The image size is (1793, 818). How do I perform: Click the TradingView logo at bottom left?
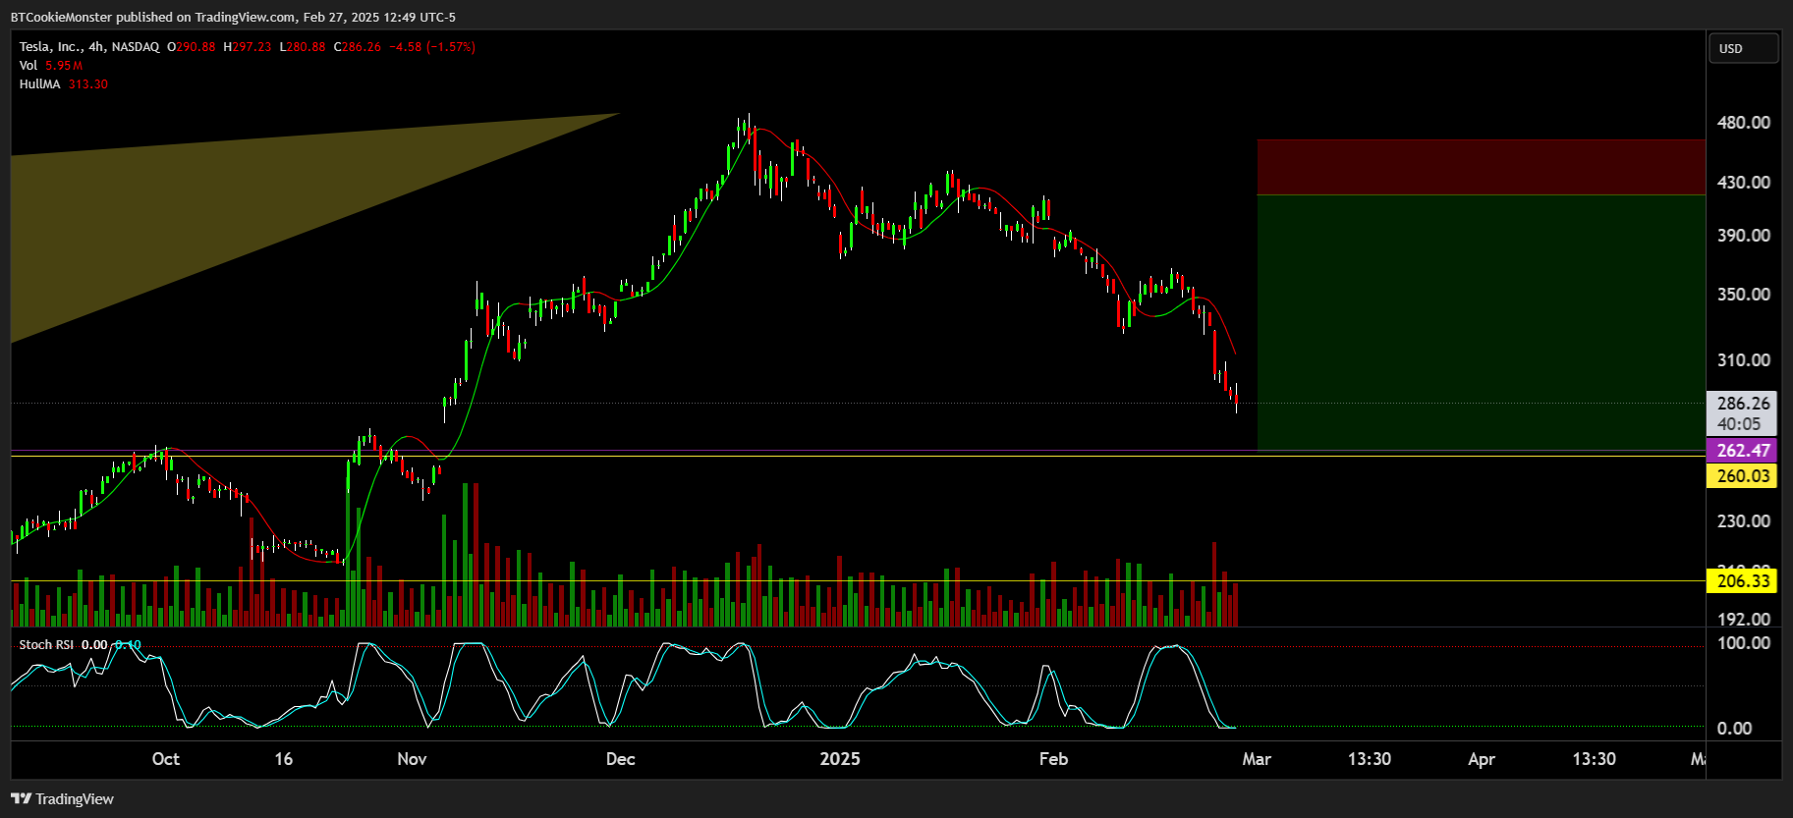(x=62, y=799)
